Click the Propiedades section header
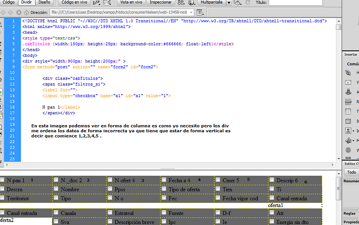Viewport: 359px width, 225px height. click(x=351, y=222)
